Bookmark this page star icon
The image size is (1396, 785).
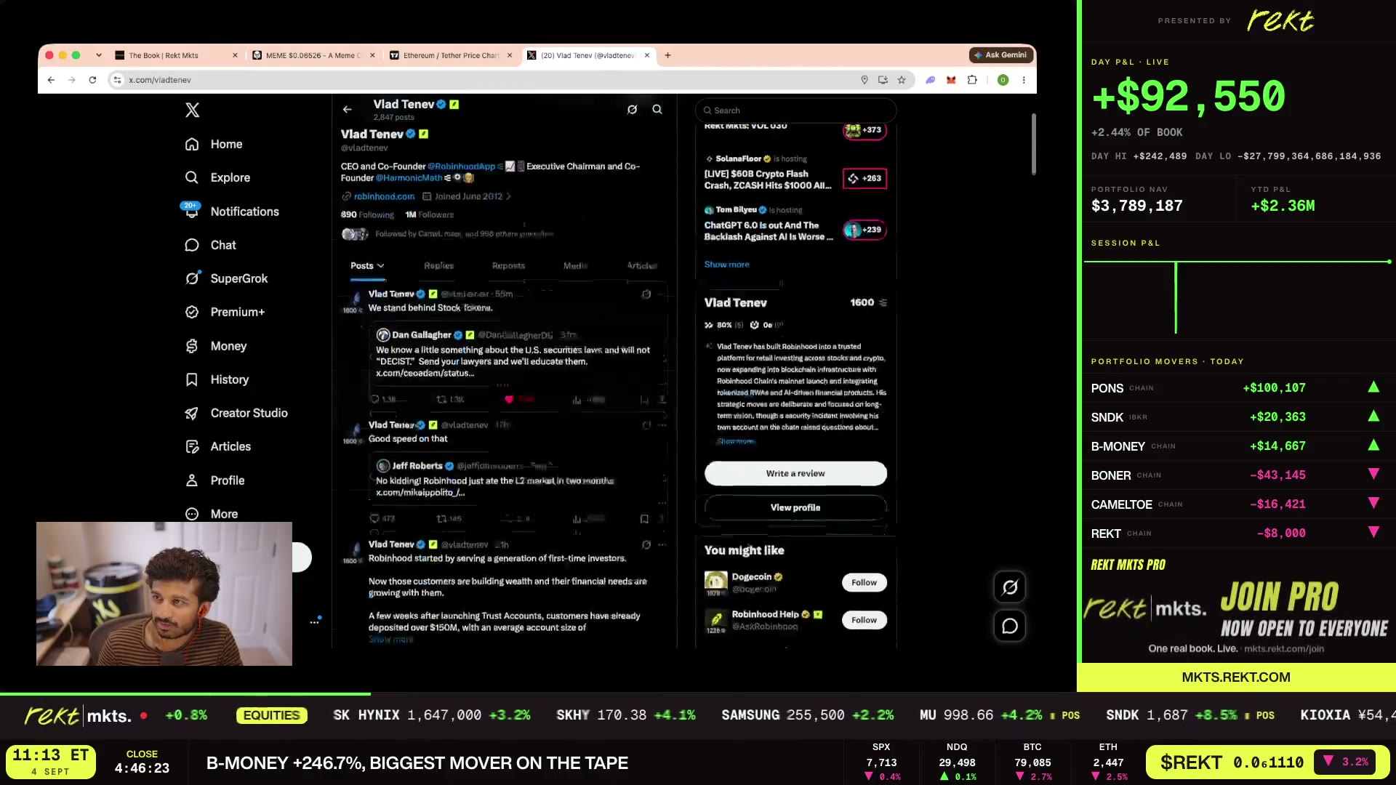click(902, 80)
